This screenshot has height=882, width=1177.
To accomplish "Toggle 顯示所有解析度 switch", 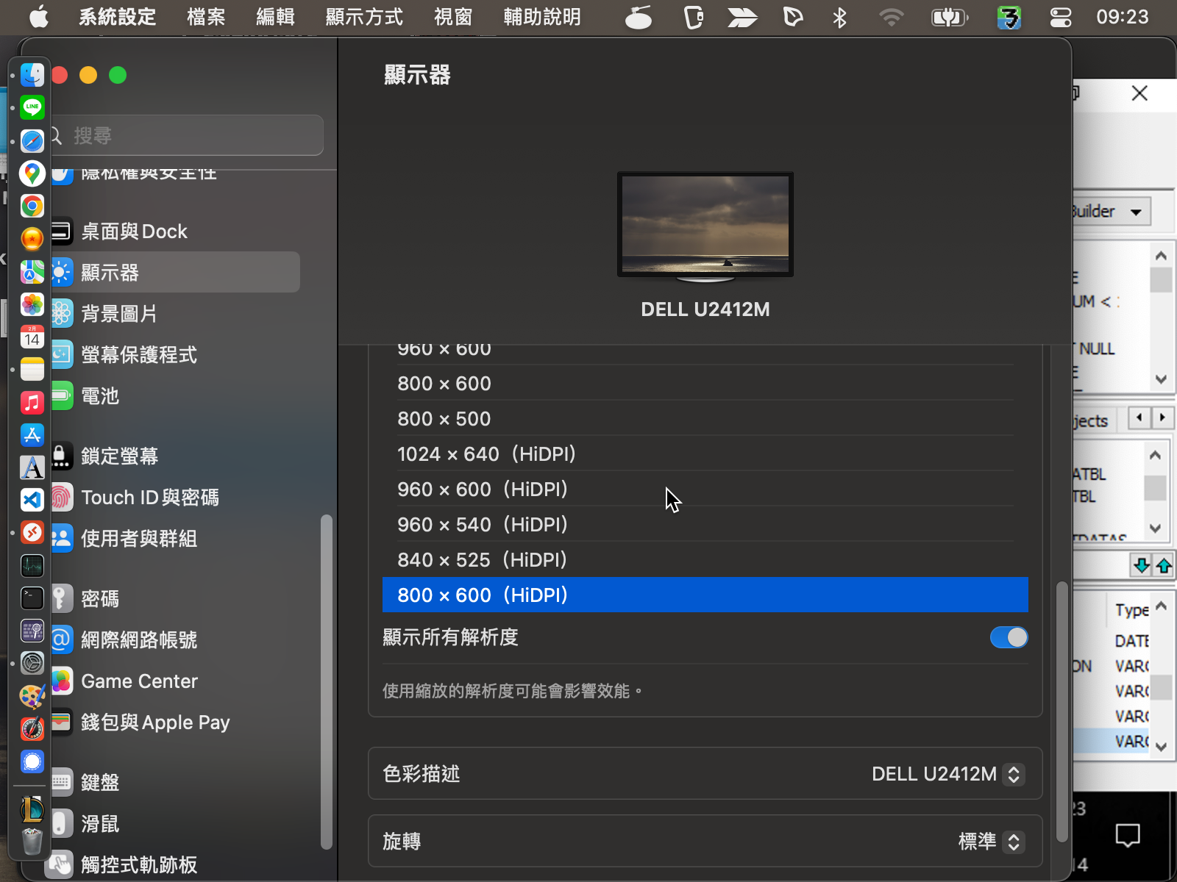I will [x=1009, y=637].
